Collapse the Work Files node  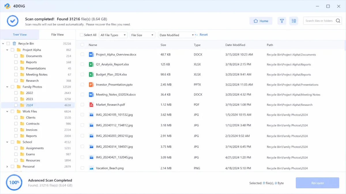coord(7,111)
